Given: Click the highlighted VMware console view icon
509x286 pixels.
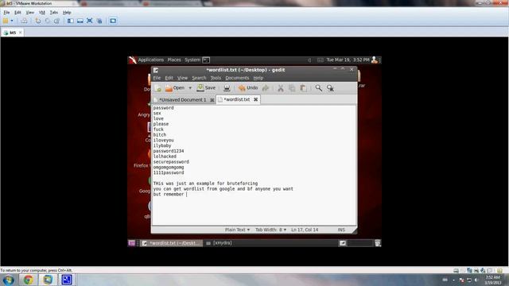Looking at the screenshot, I should (113, 21).
